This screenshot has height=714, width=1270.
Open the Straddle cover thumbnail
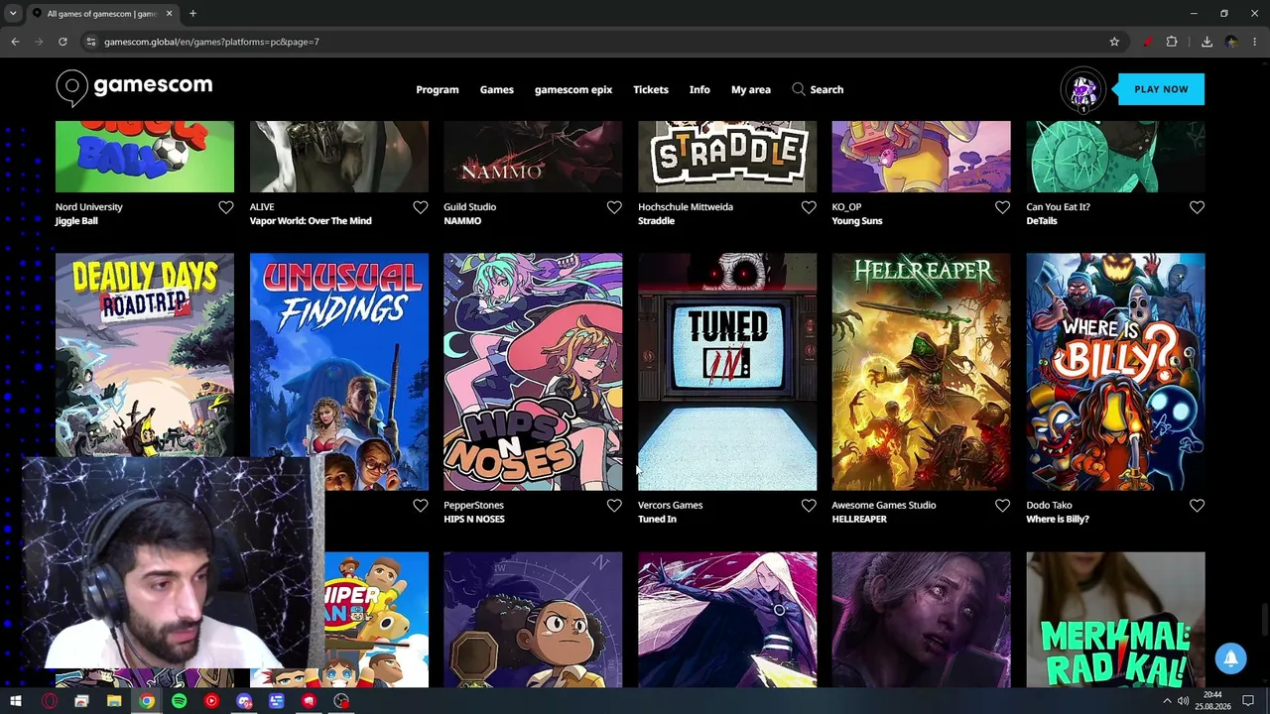(727, 157)
